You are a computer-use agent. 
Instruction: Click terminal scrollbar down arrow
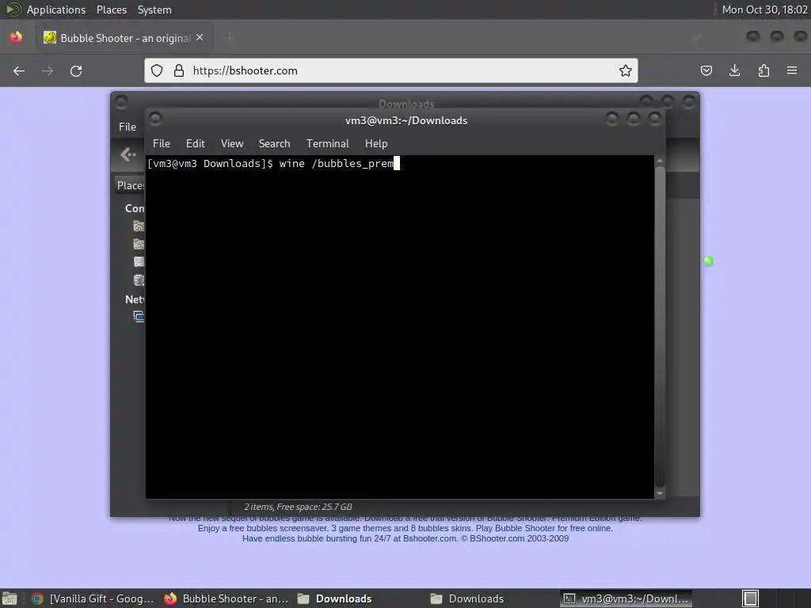click(660, 494)
